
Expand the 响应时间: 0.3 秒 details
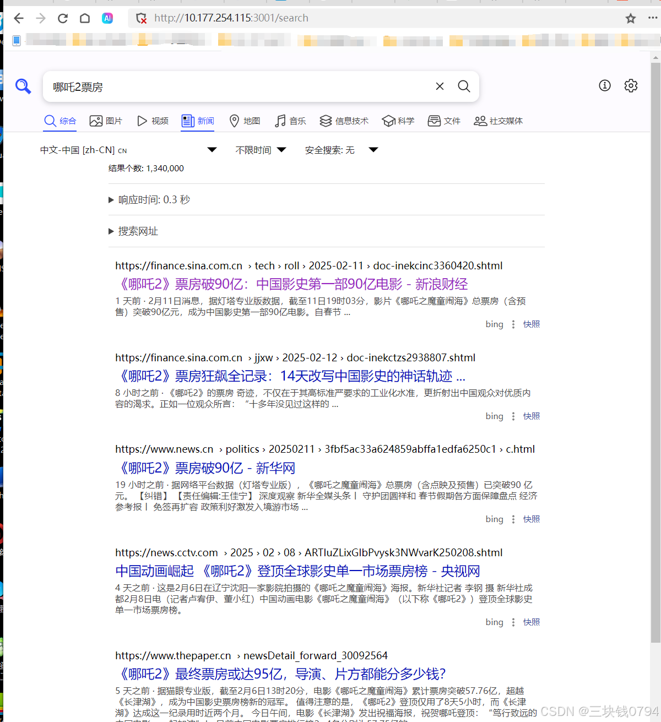pyautogui.click(x=149, y=200)
